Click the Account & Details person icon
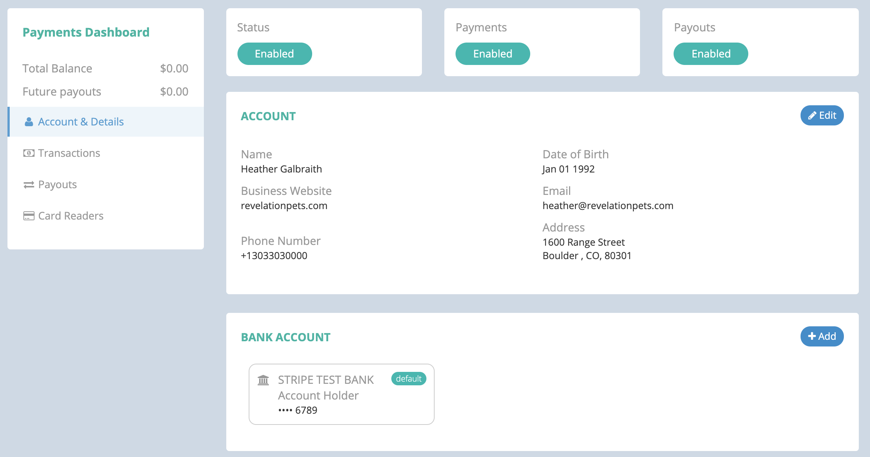The width and height of the screenshot is (870, 457). 29,122
